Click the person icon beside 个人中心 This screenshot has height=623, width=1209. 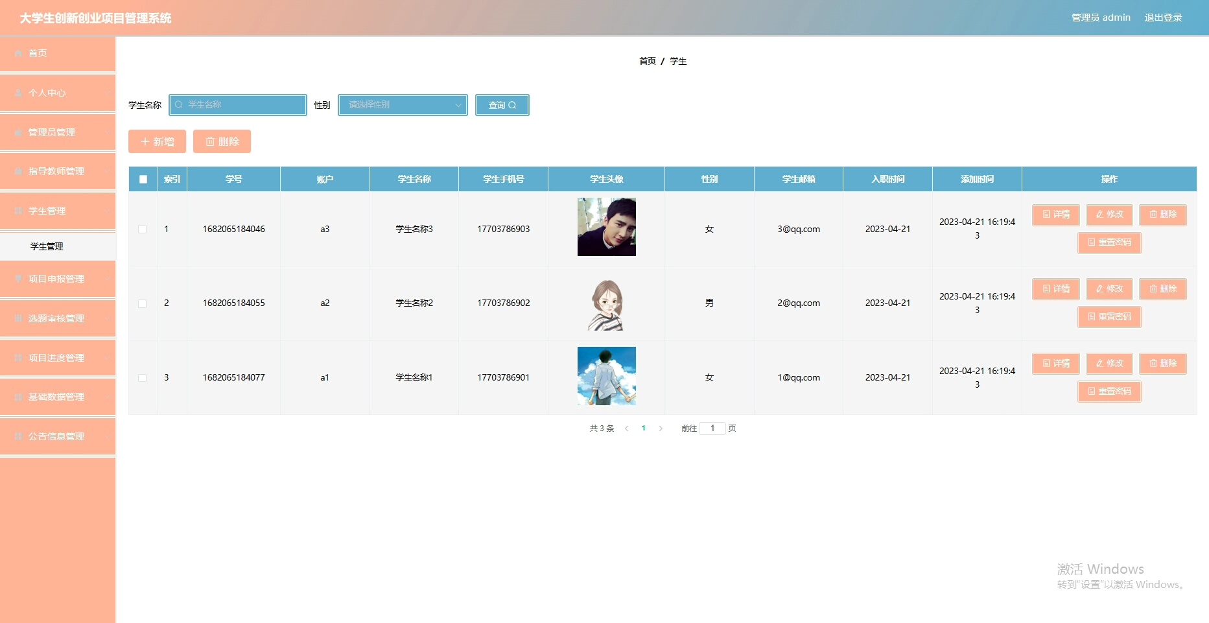pyautogui.click(x=18, y=93)
